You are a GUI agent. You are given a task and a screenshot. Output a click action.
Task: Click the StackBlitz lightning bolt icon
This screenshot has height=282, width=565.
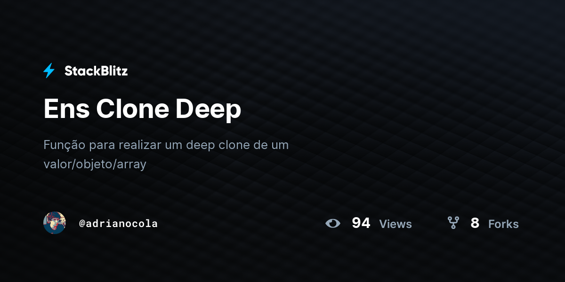(49, 70)
